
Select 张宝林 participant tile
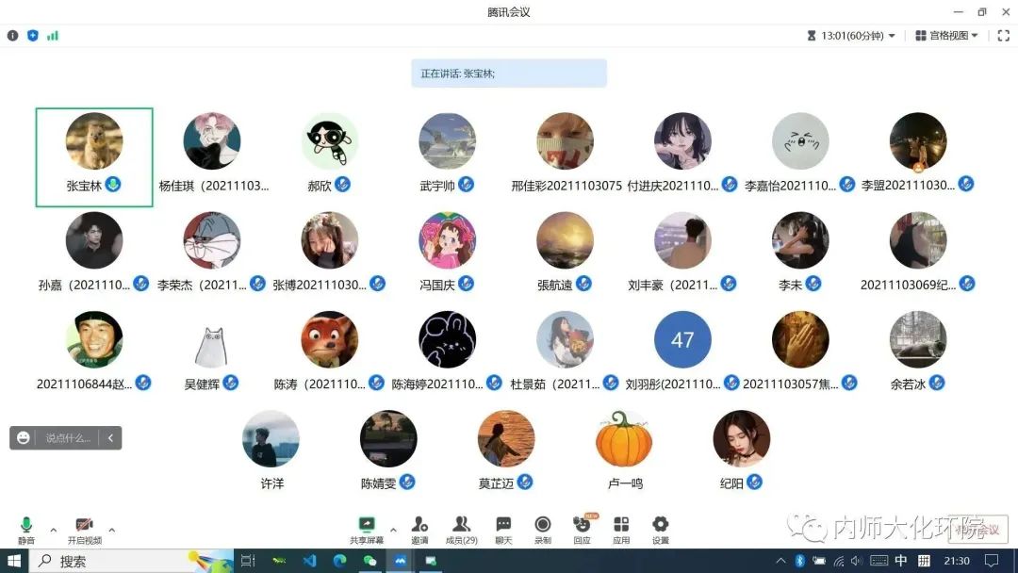(94, 156)
